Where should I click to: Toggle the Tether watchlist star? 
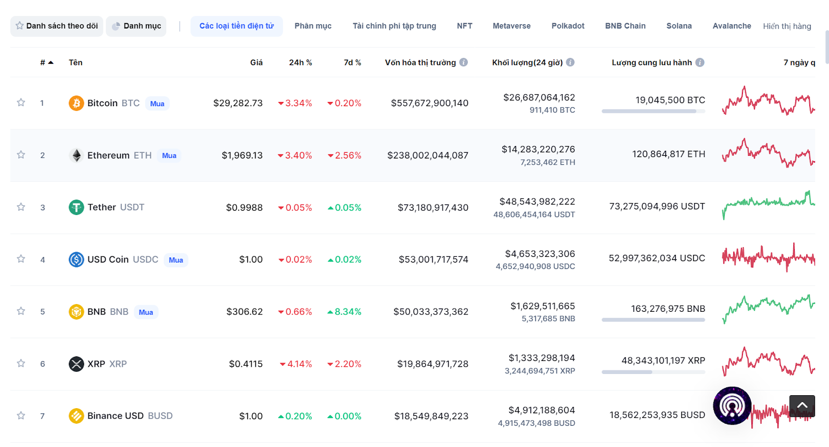pyautogui.click(x=21, y=207)
